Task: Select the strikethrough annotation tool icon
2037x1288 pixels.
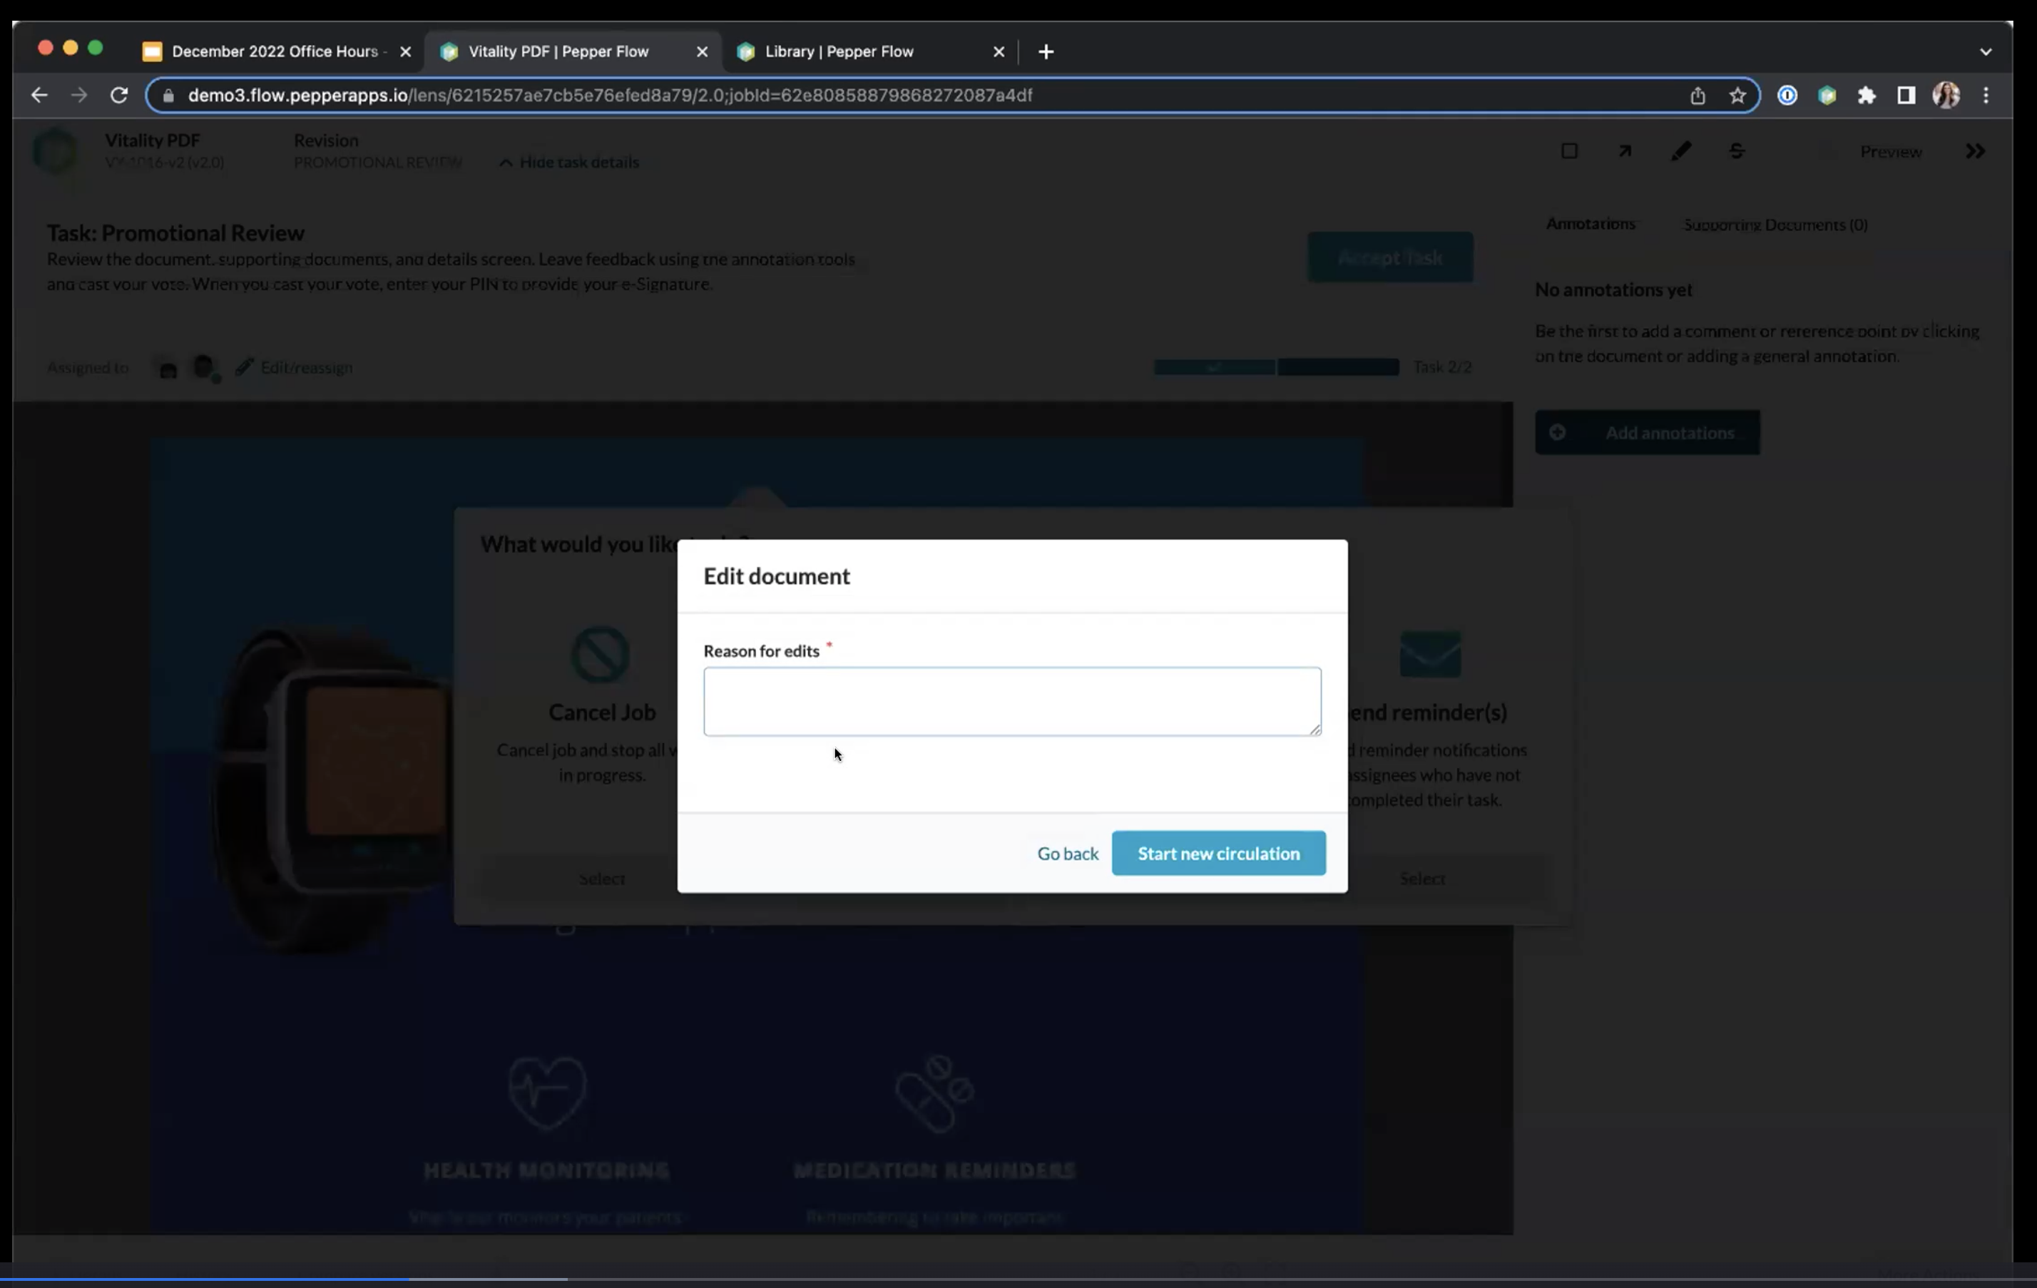Action: coord(1737,151)
